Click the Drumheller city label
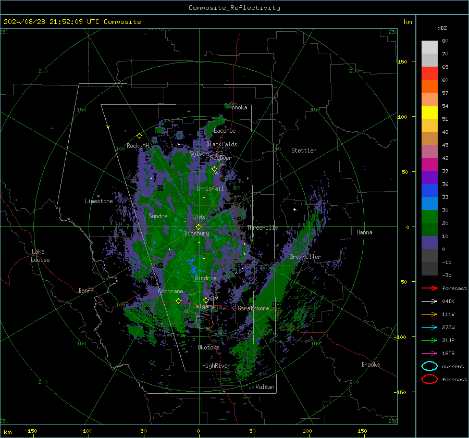This screenshot has width=469, height=438. (x=305, y=257)
